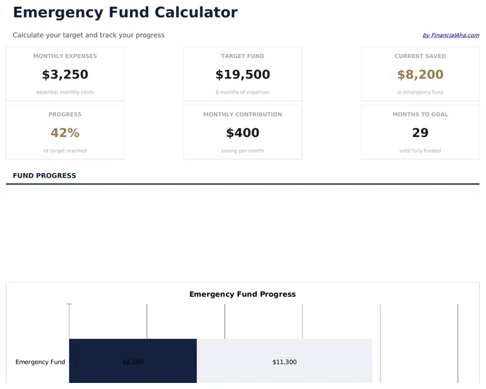This screenshot has height=389, width=486.
Task: Select the Monthly Expenses card
Action: tap(65, 73)
